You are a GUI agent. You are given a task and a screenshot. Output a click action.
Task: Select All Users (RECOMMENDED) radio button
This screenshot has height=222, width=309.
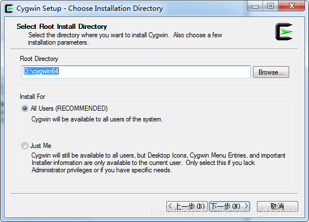[x=25, y=108]
